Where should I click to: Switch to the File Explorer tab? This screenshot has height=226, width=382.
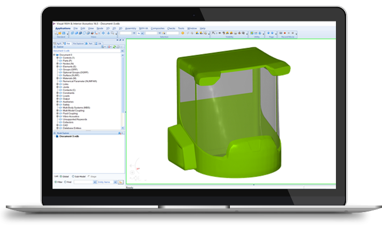pyautogui.click(x=78, y=43)
